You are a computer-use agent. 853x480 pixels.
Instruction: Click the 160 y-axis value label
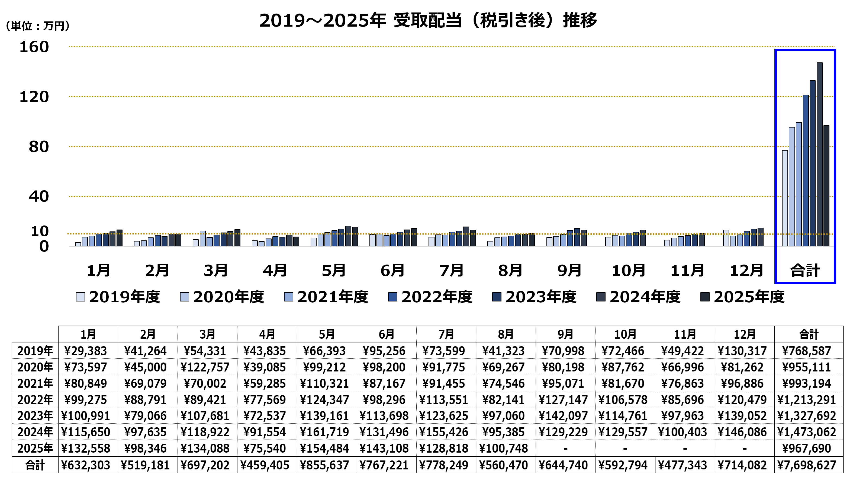pos(34,47)
